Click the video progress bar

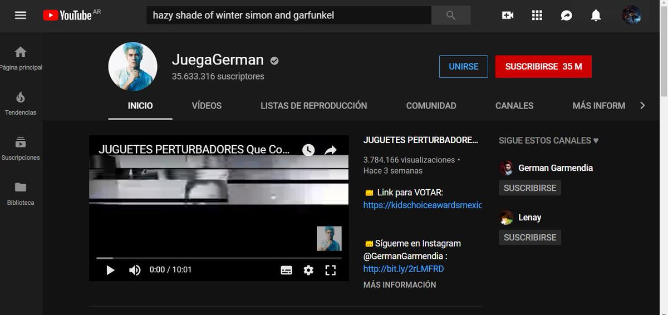pyautogui.click(x=219, y=258)
